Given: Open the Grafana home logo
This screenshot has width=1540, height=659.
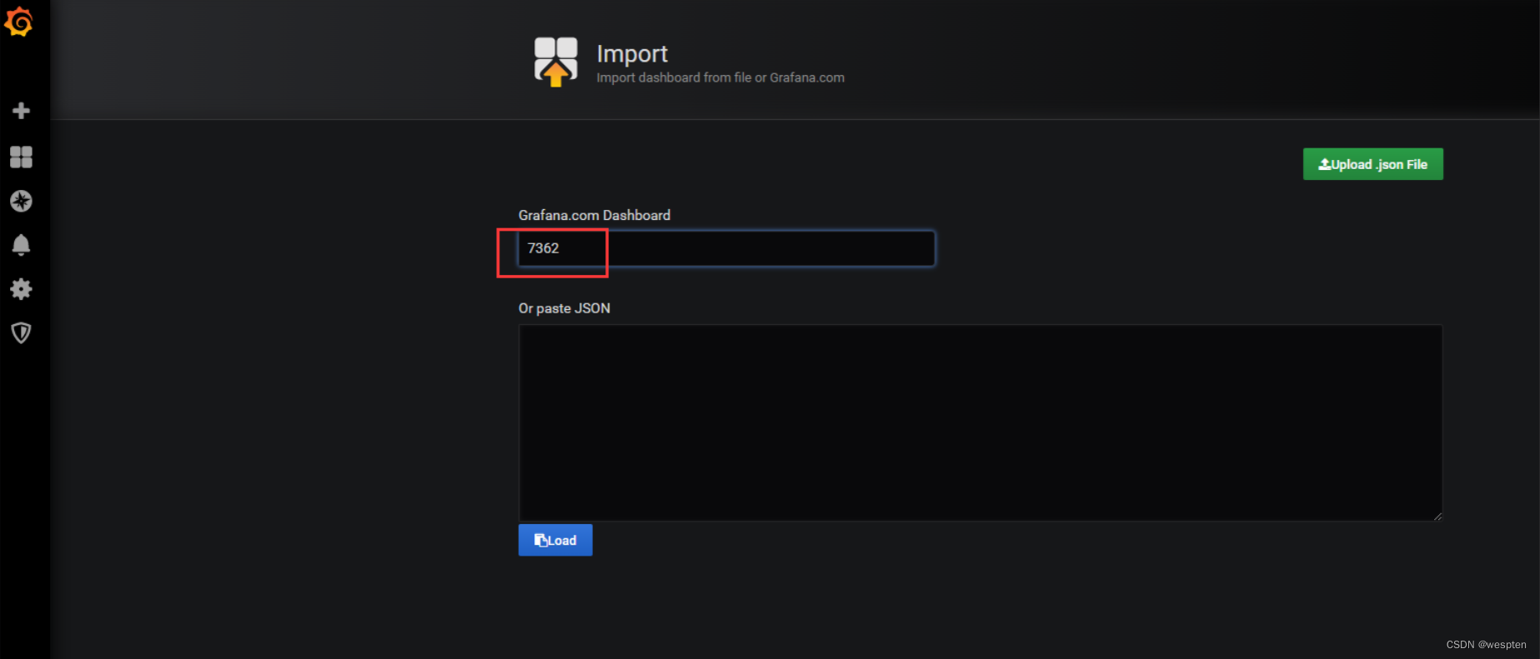Looking at the screenshot, I should coord(19,22).
